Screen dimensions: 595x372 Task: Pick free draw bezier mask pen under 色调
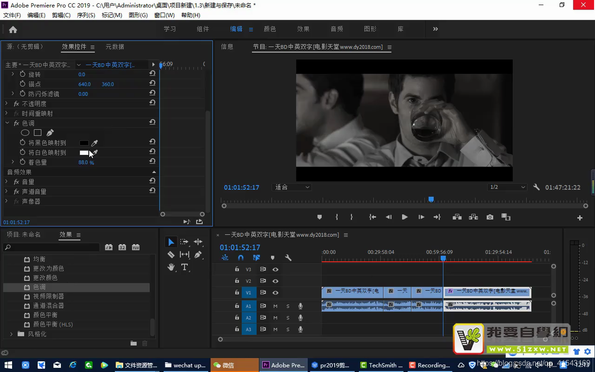coord(50,133)
